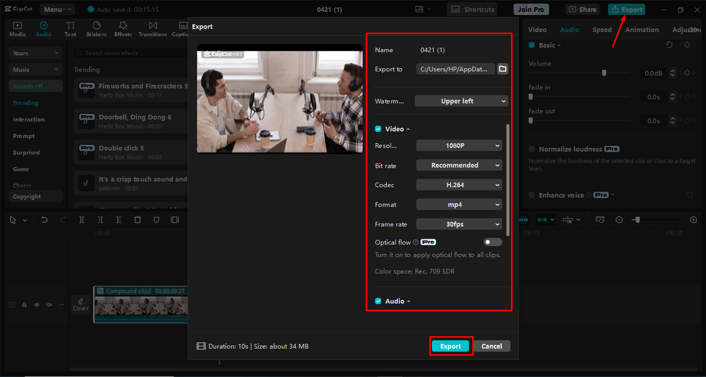The height and width of the screenshot is (377, 706).
Task: Open the Transitions panel
Action: [x=153, y=28]
